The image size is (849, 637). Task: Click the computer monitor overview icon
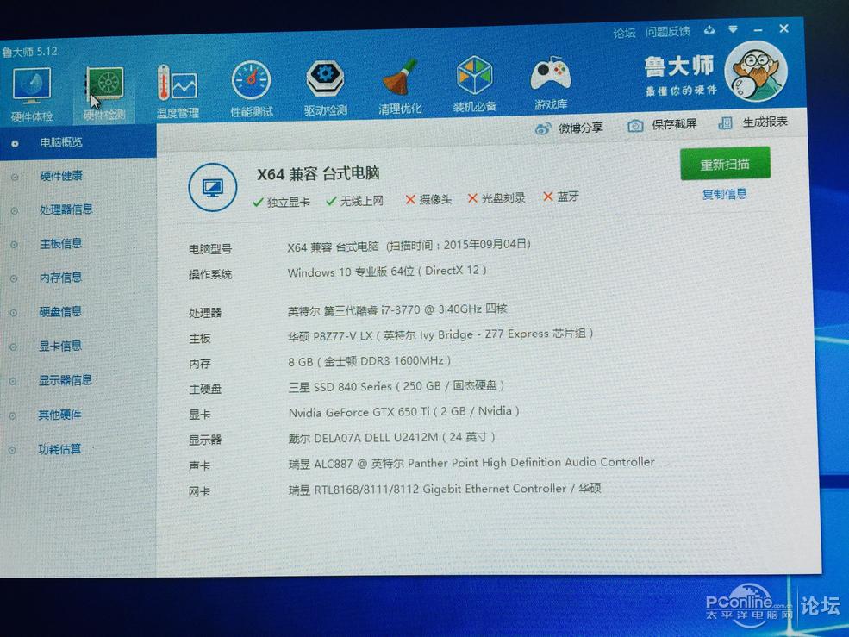click(213, 187)
